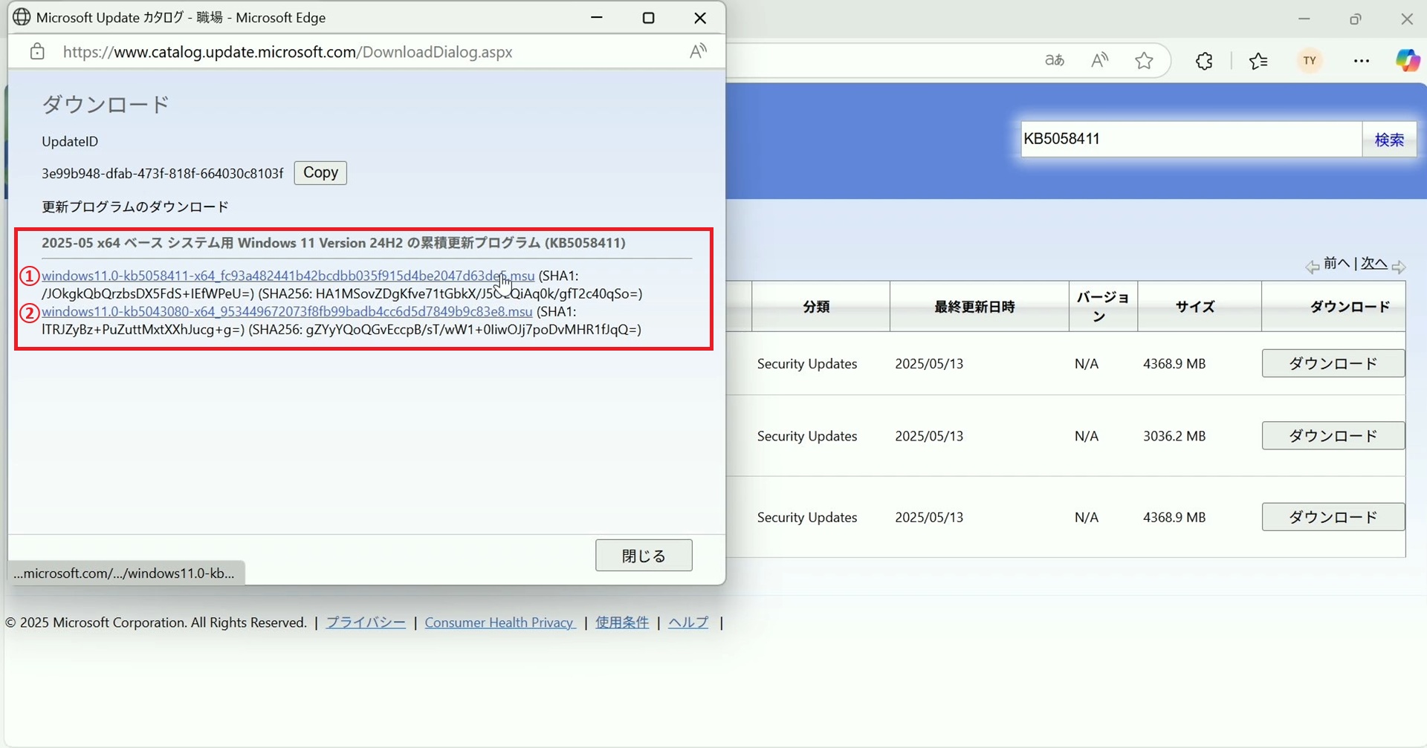Add page to favorites with star icon
The width and height of the screenshot is (1427, 748).
tap(1144, 61)
